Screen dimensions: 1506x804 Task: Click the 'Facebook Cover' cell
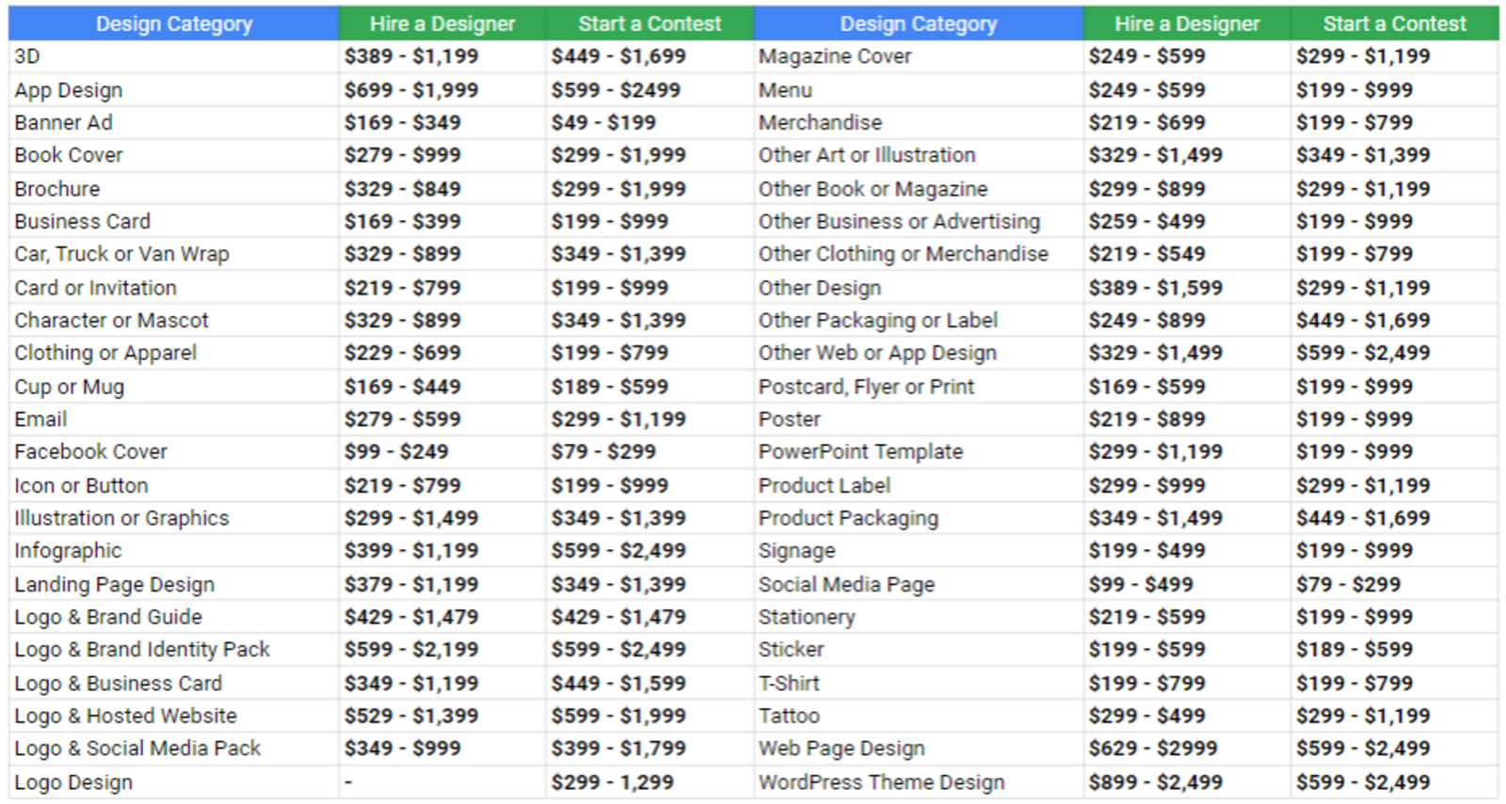174,451
